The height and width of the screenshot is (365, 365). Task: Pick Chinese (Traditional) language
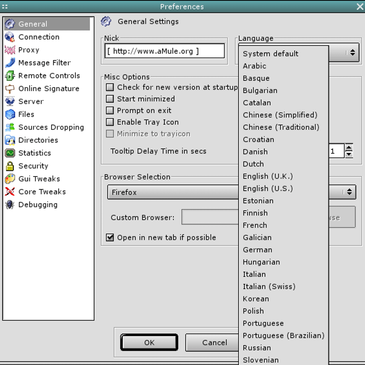[x=283, y=127]
